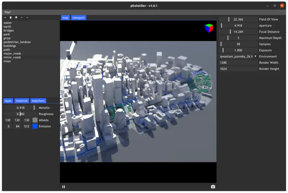Open the File menu

(8, 12)
